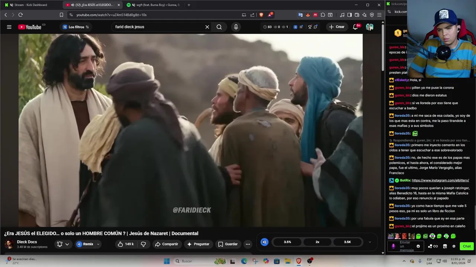The height and width of the screenshot is (267, 476).
Task: Toggle the Dieck Docs notification bell
Action: pyautogui.click(x=59, y=244)
